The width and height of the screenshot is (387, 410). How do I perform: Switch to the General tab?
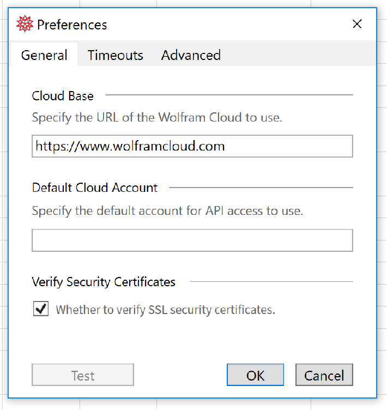coord(44,55)
